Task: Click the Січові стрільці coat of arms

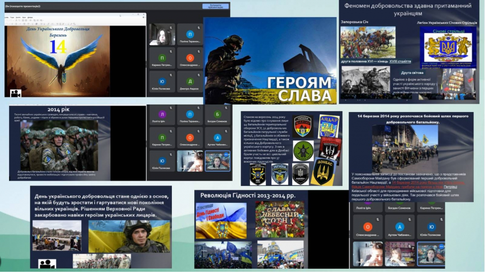Action: coord(448,47)
